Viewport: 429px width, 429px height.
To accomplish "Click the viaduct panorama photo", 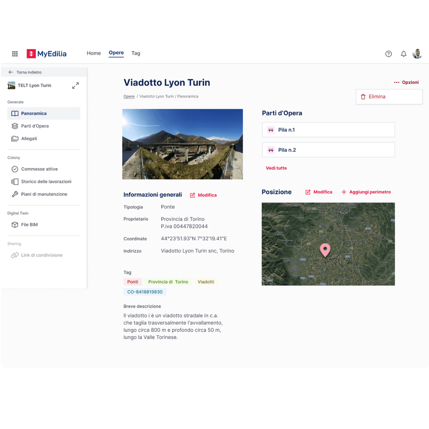I will [x=182, y=144].
